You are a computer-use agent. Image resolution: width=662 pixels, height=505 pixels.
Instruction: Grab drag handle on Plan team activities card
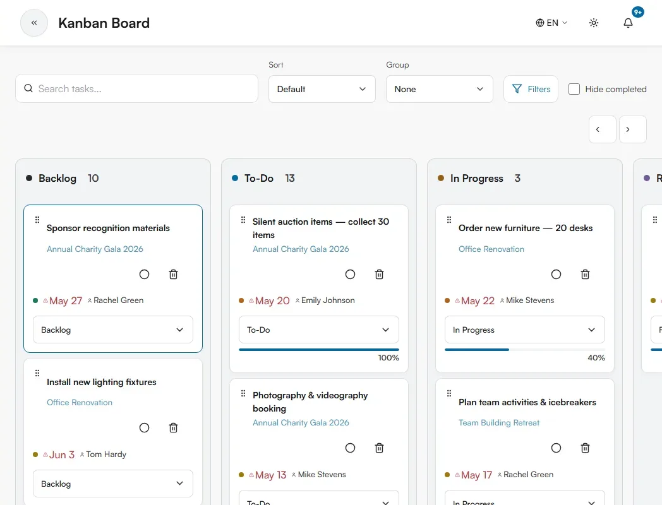click(x=449, y=394)
